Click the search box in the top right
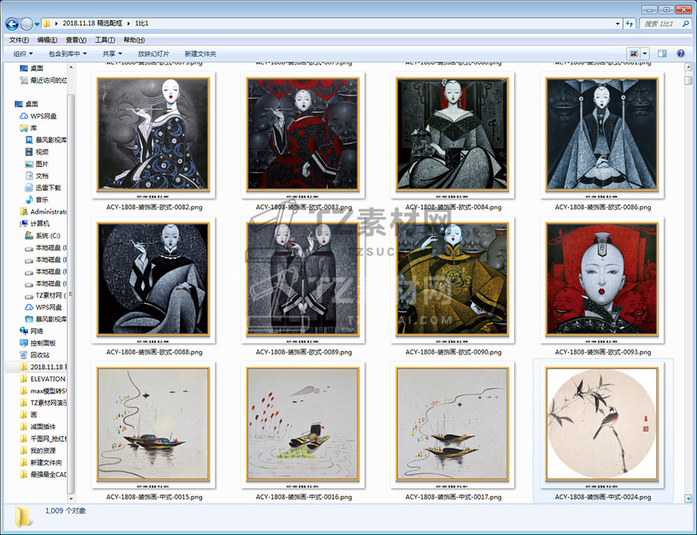Screen dimensions: 697x535 coord(663,24)
